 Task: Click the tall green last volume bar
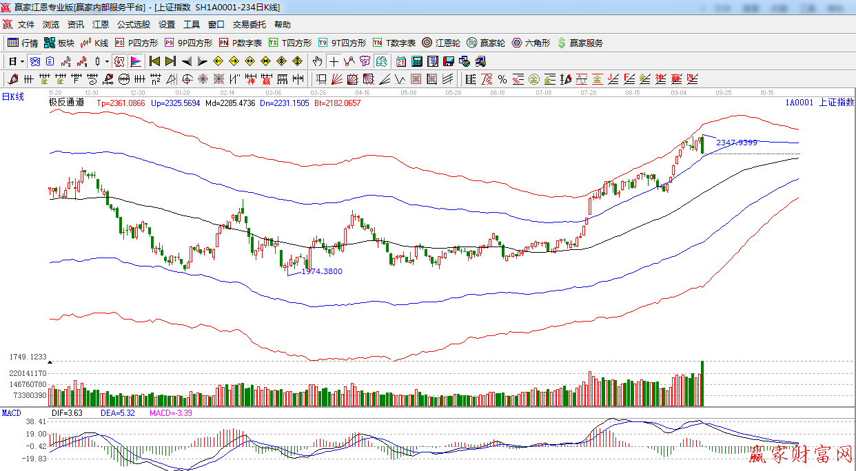click(702, 383)
